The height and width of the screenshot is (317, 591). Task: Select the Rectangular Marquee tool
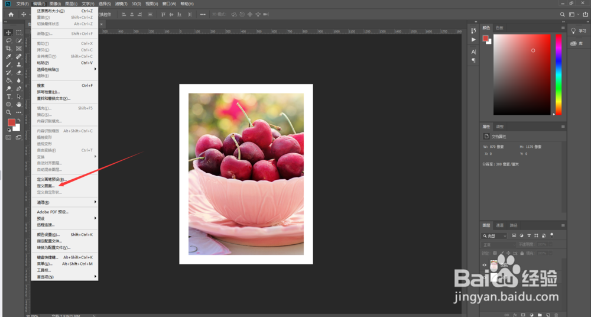pos(19,33)
